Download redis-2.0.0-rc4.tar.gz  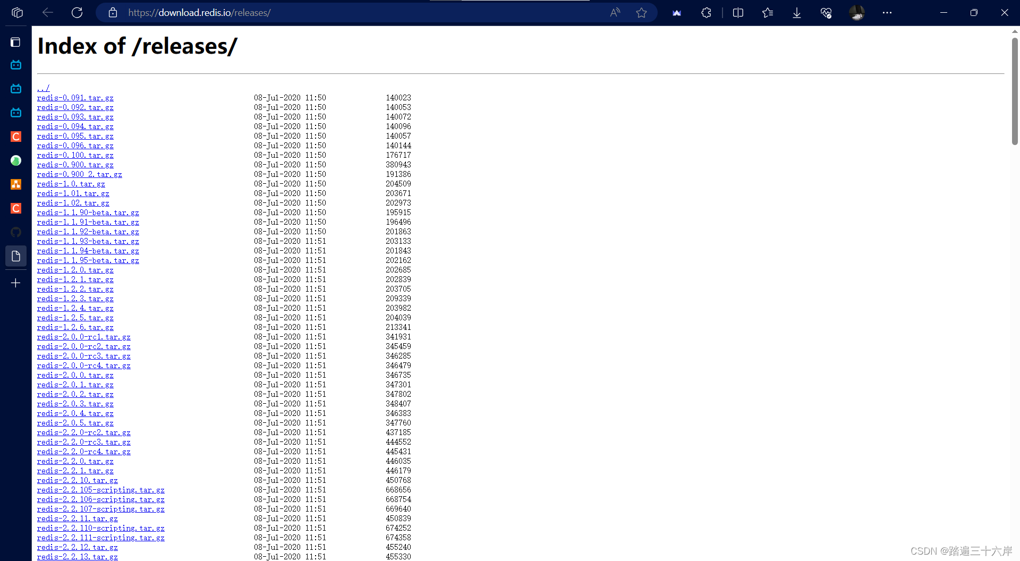[83, 365]
